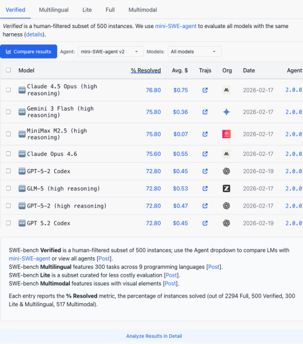
Task: Open trajectories link for GPT 5.2 Codex row
Action: pos(205,223)
